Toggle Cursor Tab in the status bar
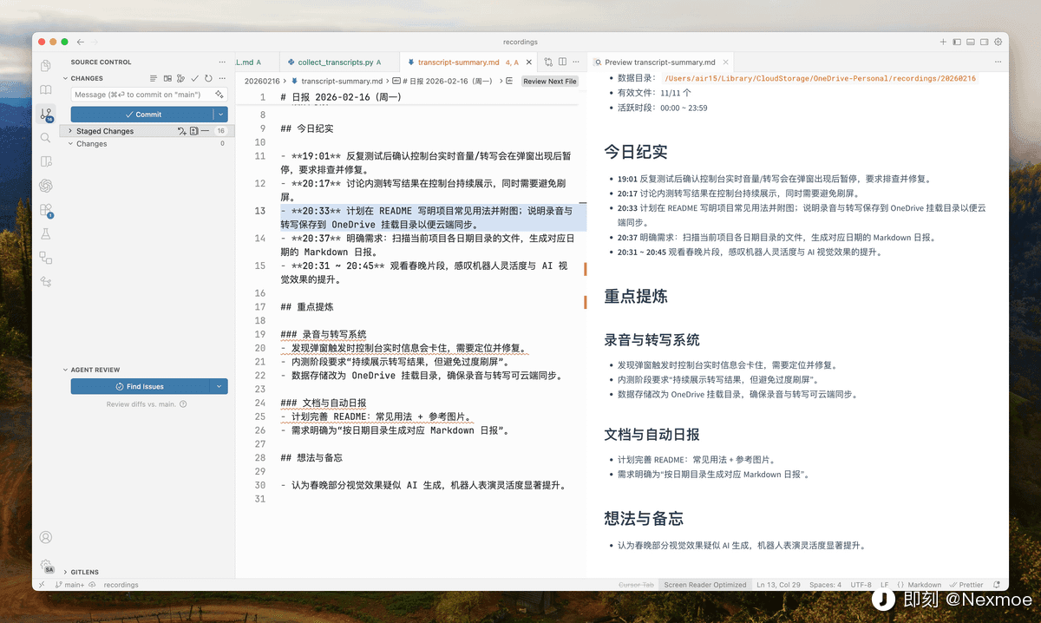1041x623 pixels. (635, 585)
